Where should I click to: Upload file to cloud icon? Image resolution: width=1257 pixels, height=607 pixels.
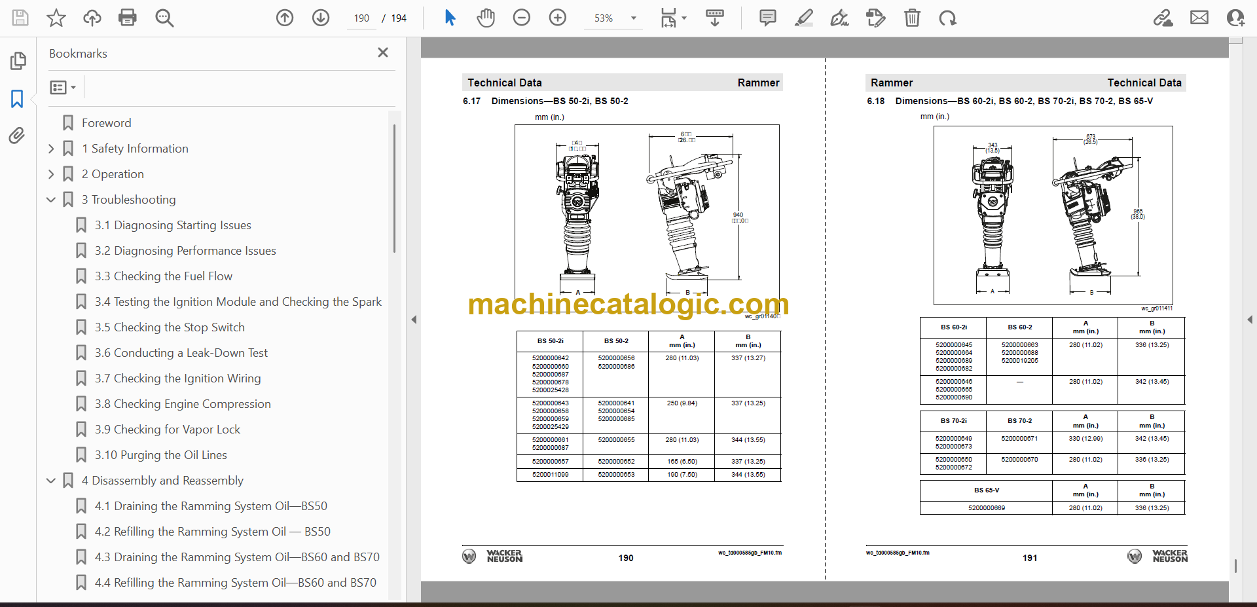92,18
